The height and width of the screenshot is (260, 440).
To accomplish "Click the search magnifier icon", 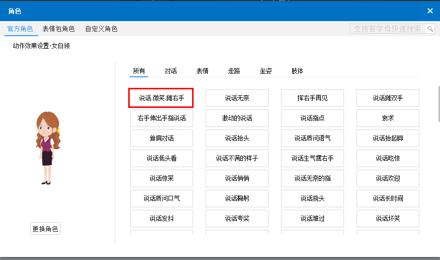I will point(430,29).
